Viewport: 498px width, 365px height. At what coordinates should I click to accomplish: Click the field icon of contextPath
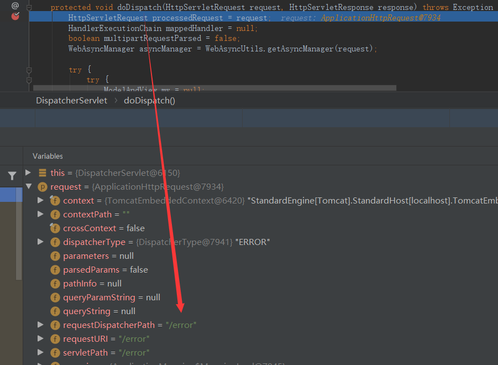55,215
